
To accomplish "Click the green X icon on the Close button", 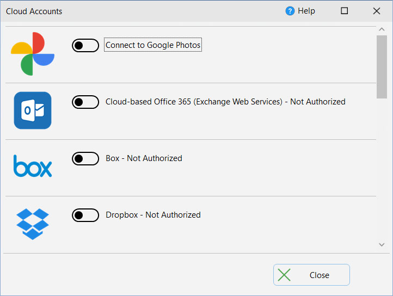I will (284, 275).
